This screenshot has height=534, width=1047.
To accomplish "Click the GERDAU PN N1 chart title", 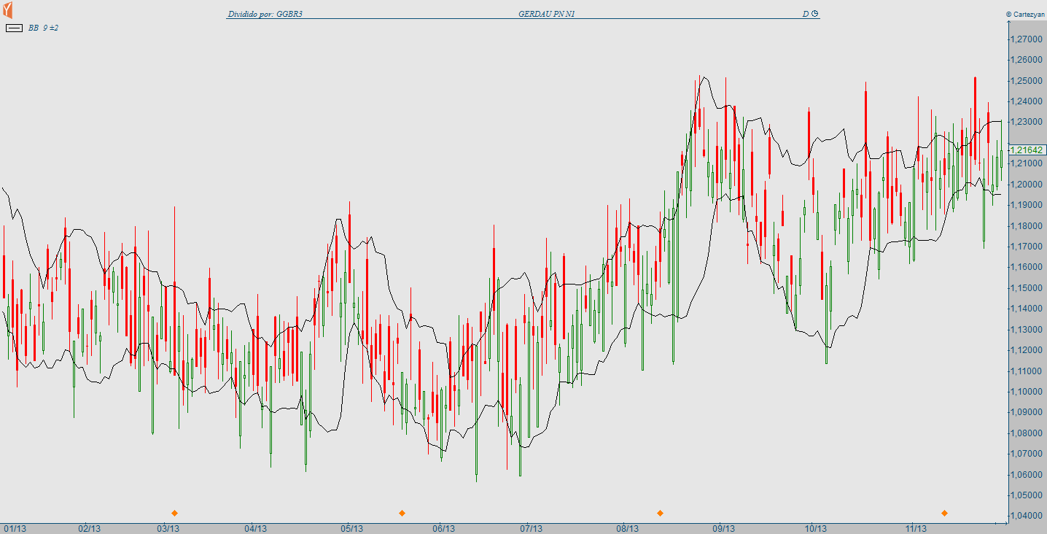I will [548, 14].
